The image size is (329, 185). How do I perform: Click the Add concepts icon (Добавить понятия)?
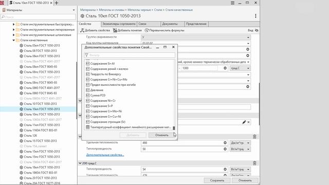point(115,30)
